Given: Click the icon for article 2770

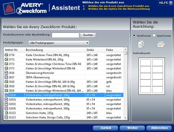Looking at the screenshot, I should (x=6, y=55).
